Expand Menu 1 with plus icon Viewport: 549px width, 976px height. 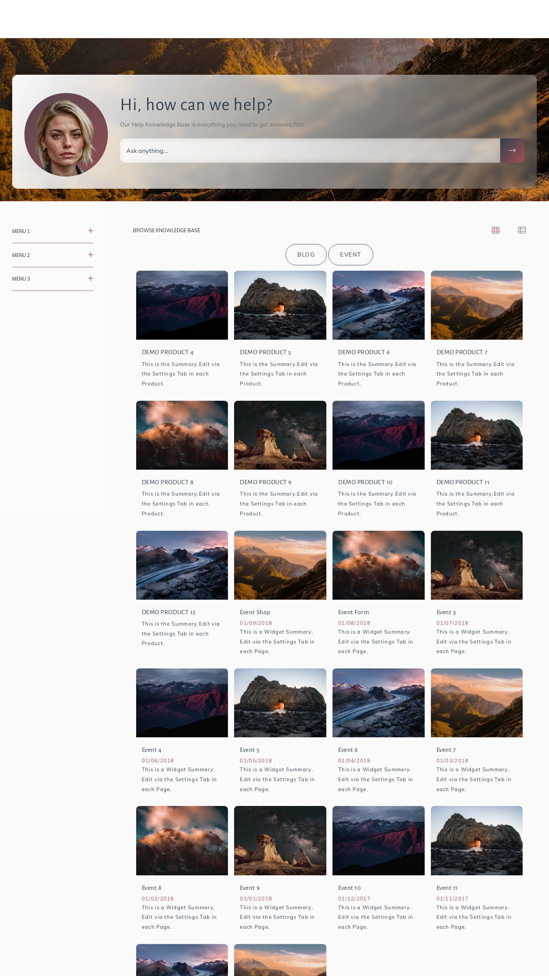(90, 231)
